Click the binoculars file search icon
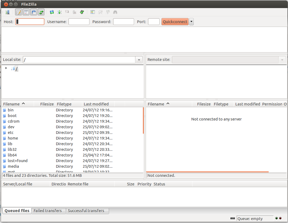Image resolution: width=288 pixels, height=223 pixels. (115, 12)
